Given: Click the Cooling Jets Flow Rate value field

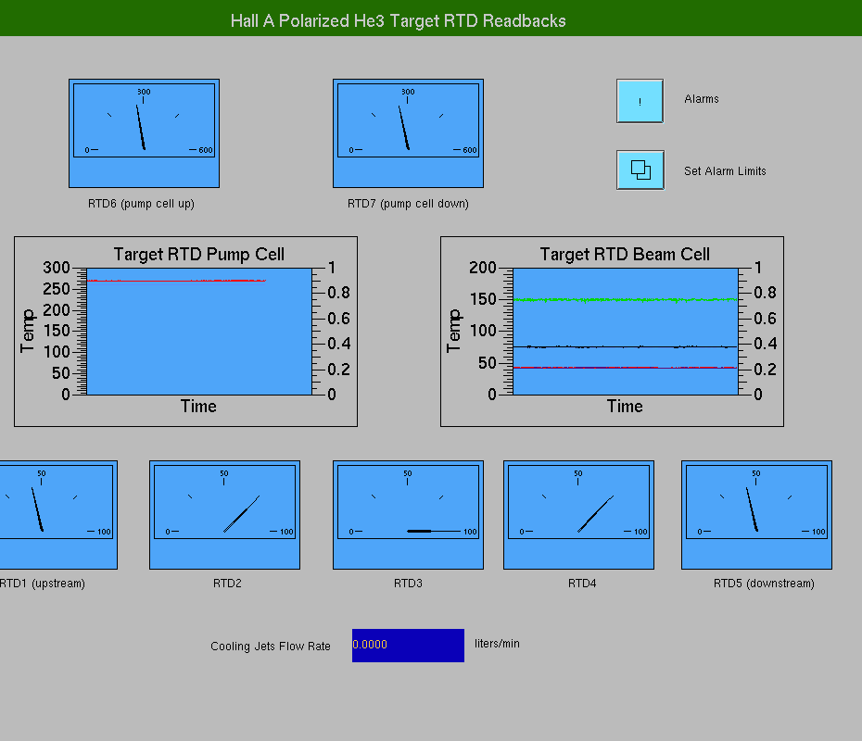Looking at the screenshot, I should pyautogui.click(x=408, y=646).
